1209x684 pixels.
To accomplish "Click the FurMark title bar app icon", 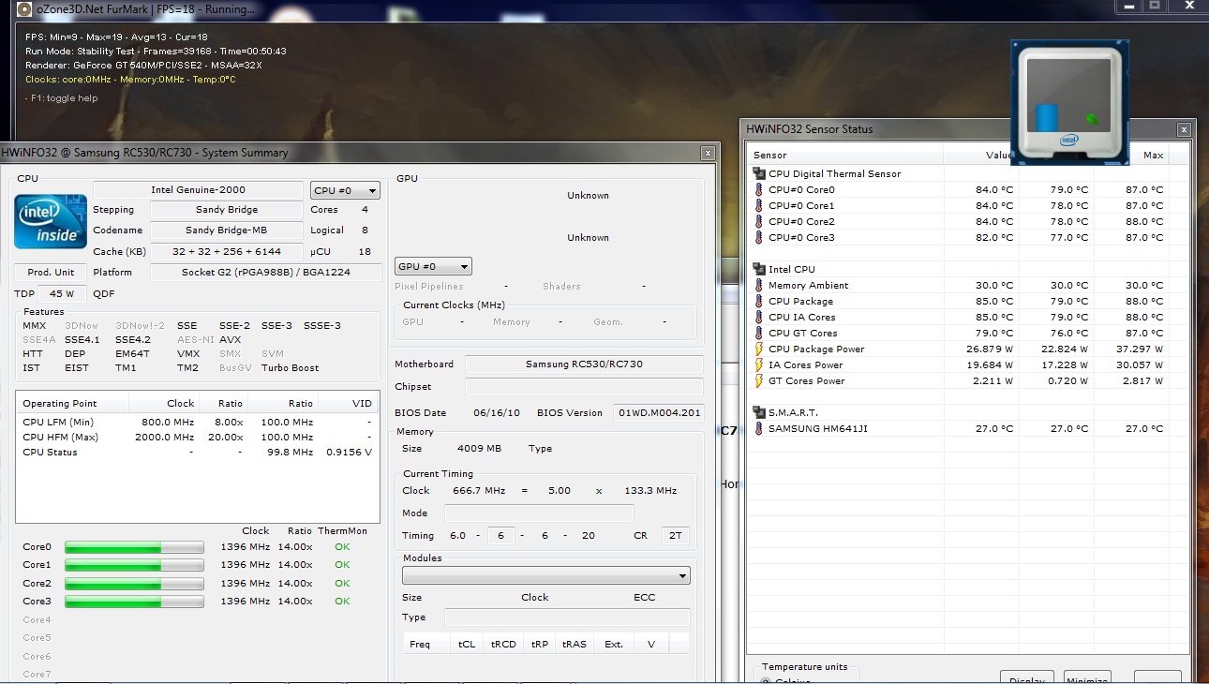I will click(x=24, y=9).
